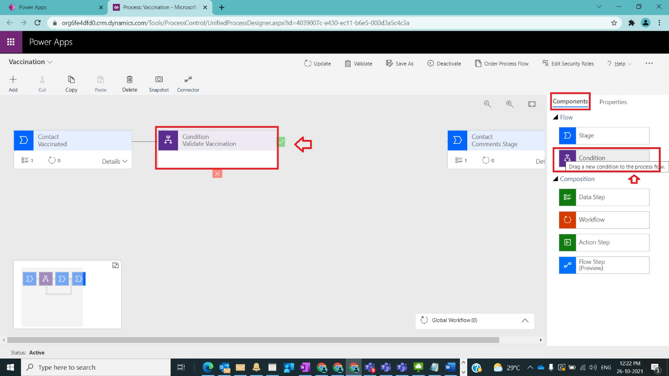
Task: Delete the selected flow component
Action: point(129,83)
